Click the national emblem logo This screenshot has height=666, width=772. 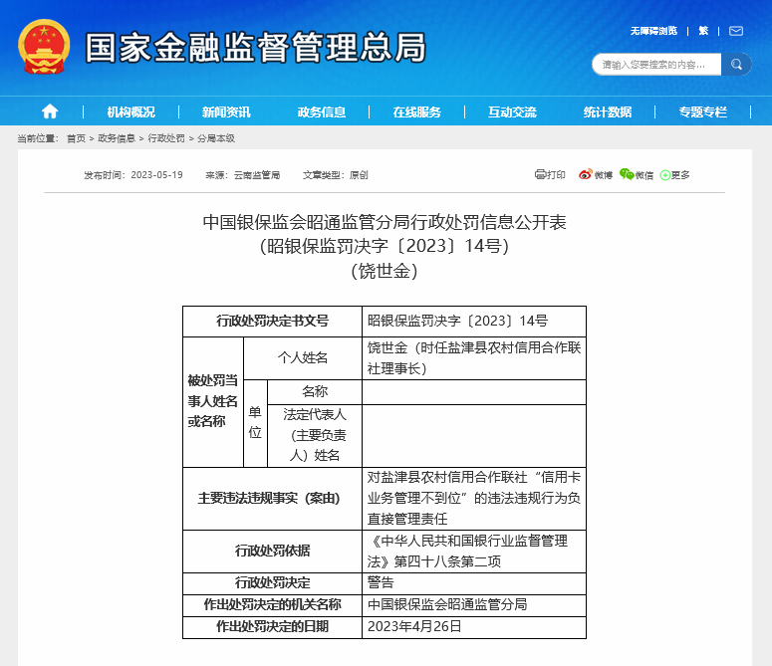pos(44,47)
